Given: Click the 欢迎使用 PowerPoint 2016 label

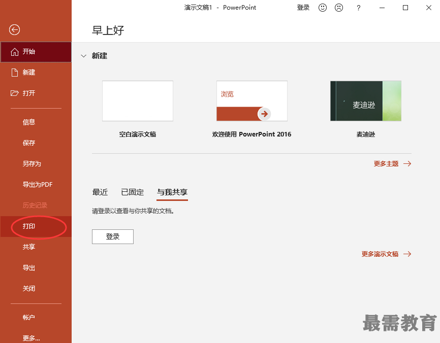Looking at the screenshot, I should pos(252,134).
